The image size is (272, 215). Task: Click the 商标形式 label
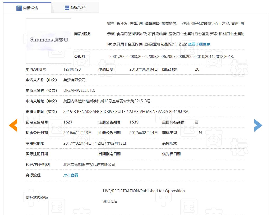pos(169,143)
